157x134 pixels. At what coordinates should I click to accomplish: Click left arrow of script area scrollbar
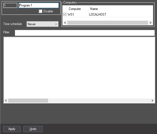click(x=6, y=100)
